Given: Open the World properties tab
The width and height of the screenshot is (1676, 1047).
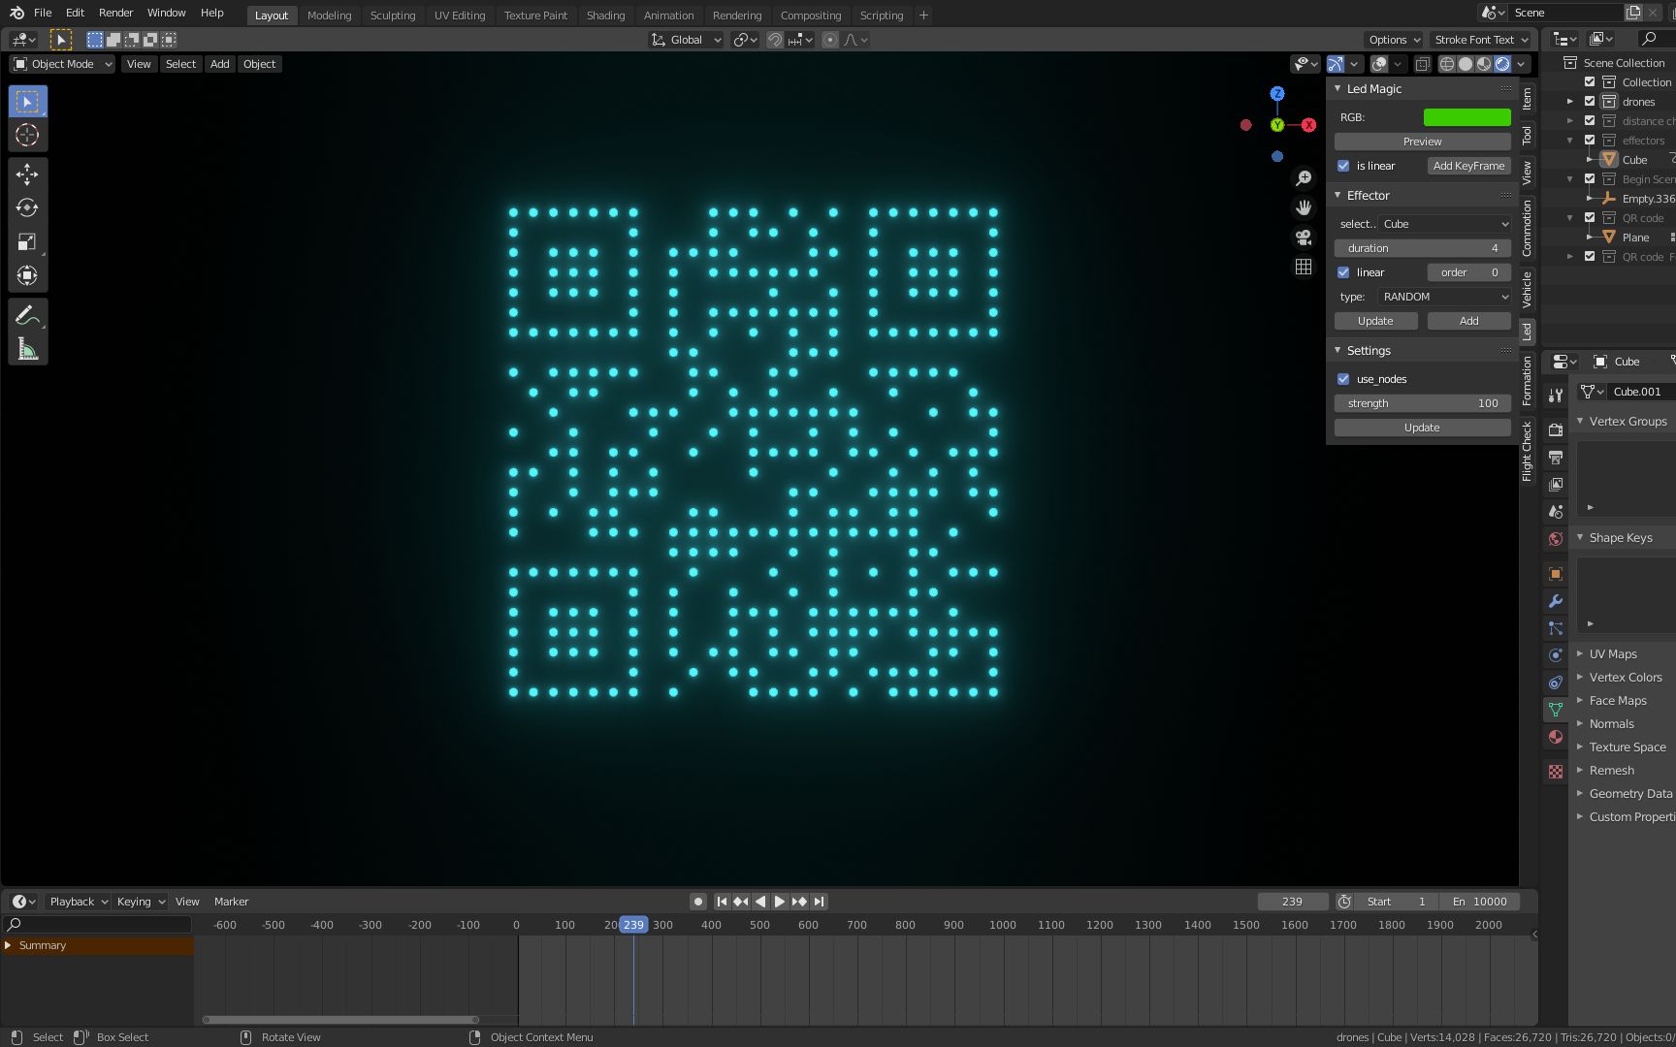Looking at the screenshot, I should coord(1556,538).
